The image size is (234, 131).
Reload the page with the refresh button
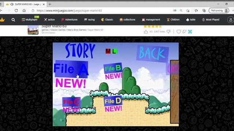(x=16, y=11)
